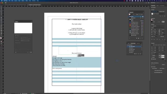Click the Align Center paragraph icon
This screenshot has width=167, height=94.
click(153, 45)
